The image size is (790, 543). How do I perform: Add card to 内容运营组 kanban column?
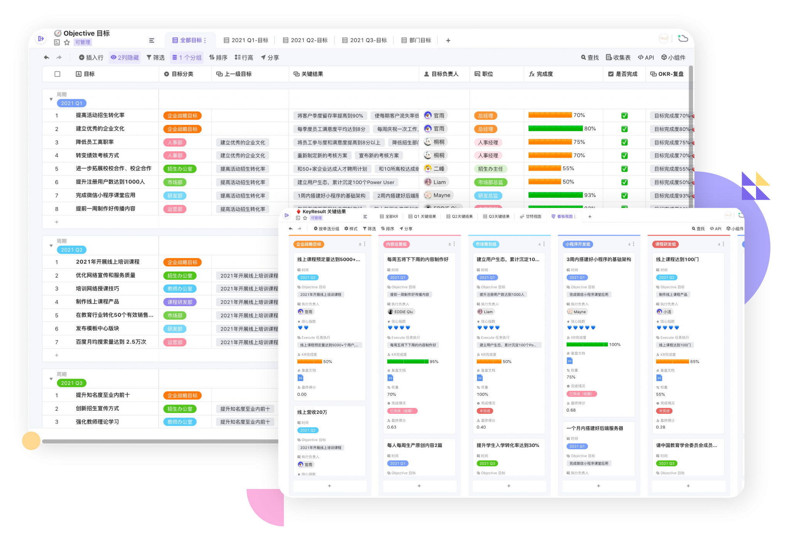(x=419, y=486)
